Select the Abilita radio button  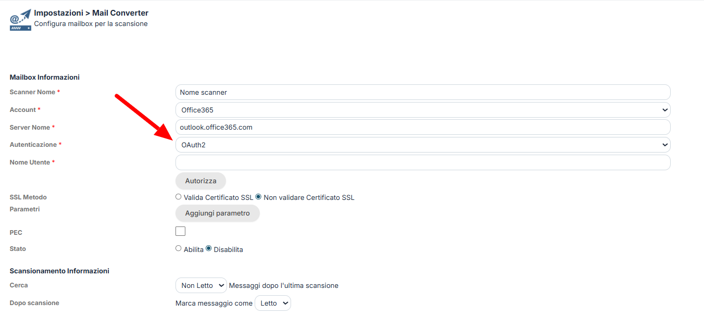pos(179,248)
